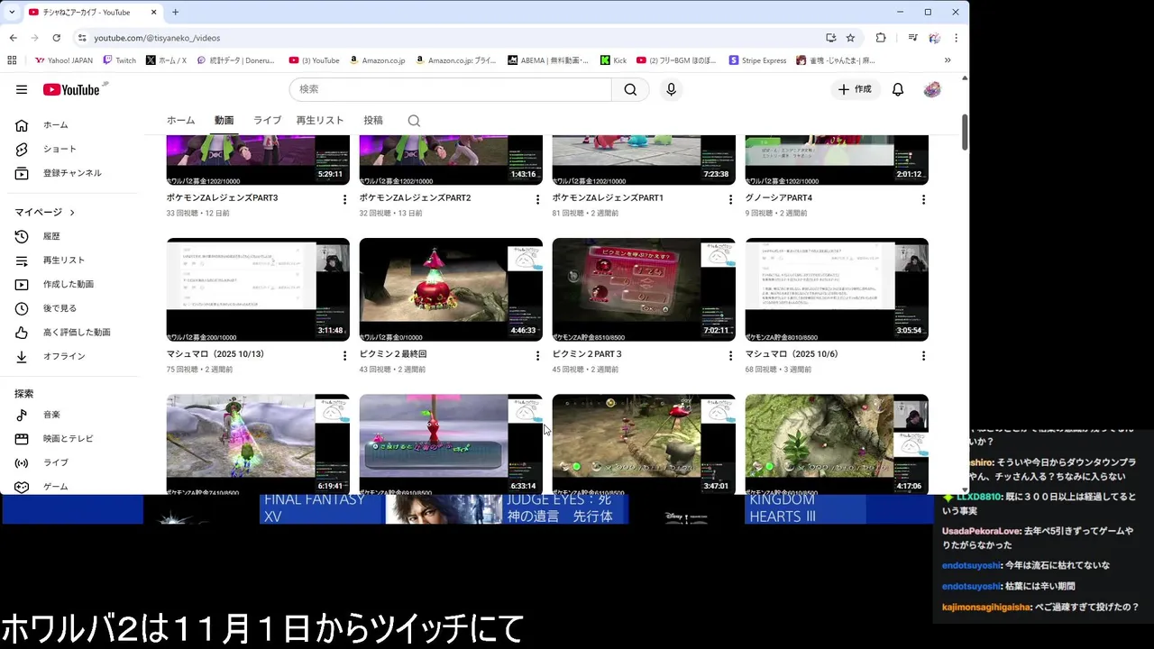
Task: Click the YouTube logo
Action: [70, 89]
